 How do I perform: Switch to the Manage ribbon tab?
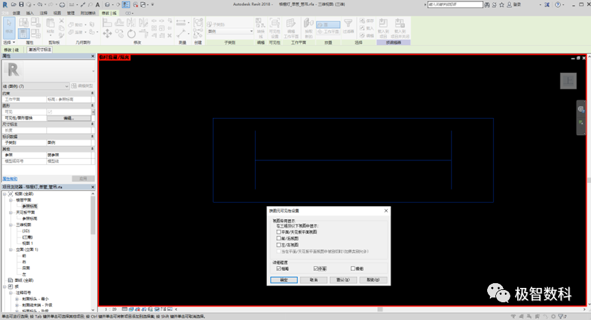[70, 13]
